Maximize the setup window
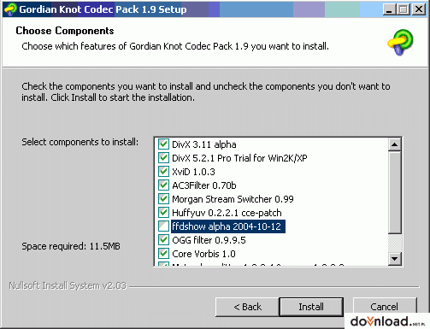The height and width of the screenshot is (329, 430). click(403, 9)
